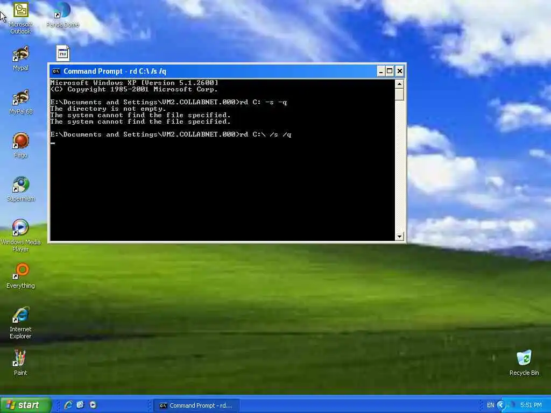Launch media player from Quick Launch

click(x=93, y=405)
